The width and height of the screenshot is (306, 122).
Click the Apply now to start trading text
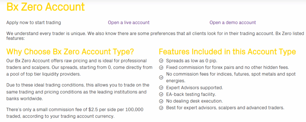[33, 23]
